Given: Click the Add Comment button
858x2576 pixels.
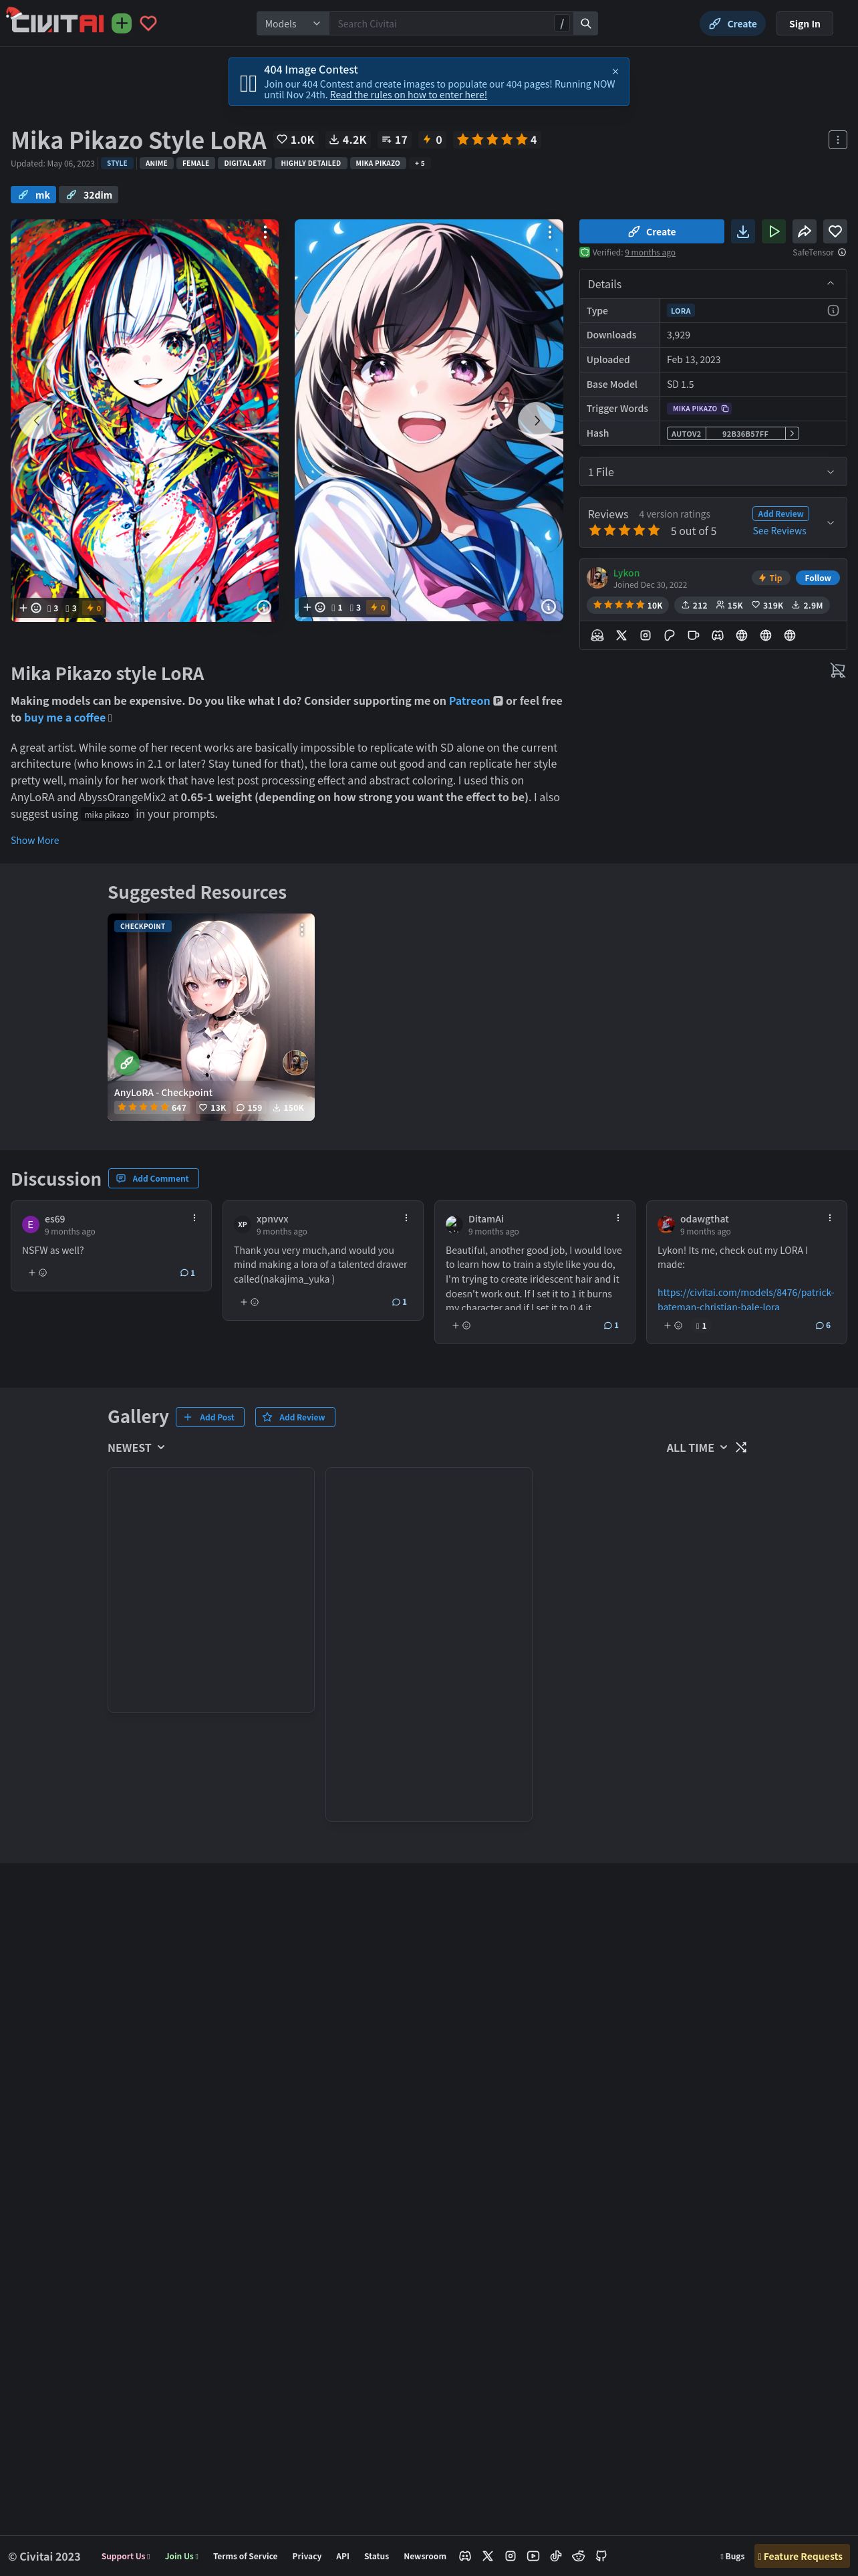Looking at the screenshot, I should [x=153, y=1178].
